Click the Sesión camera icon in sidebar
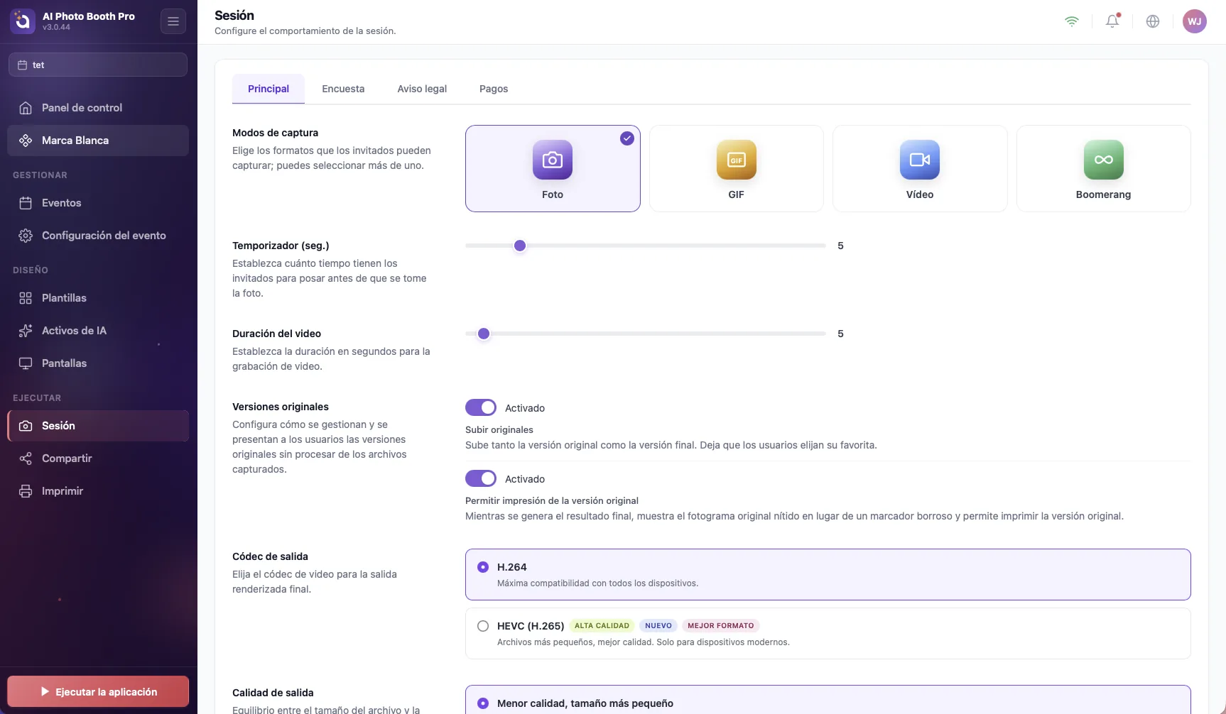Screen dimensions: 1226x714 click(26, 426)
